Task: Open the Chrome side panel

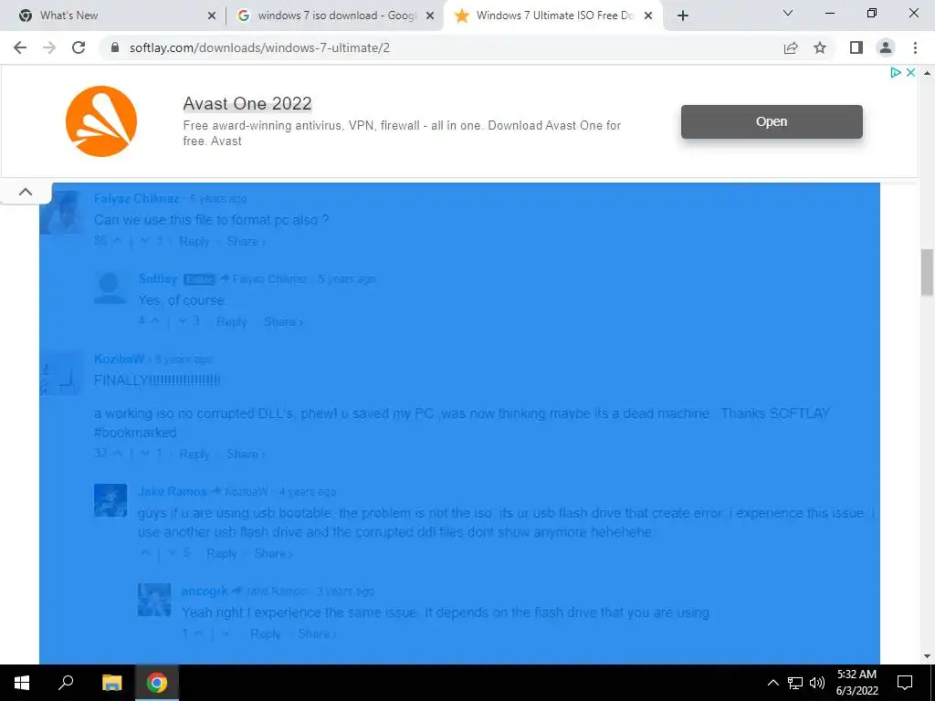Action: click(x=856, y=47)
